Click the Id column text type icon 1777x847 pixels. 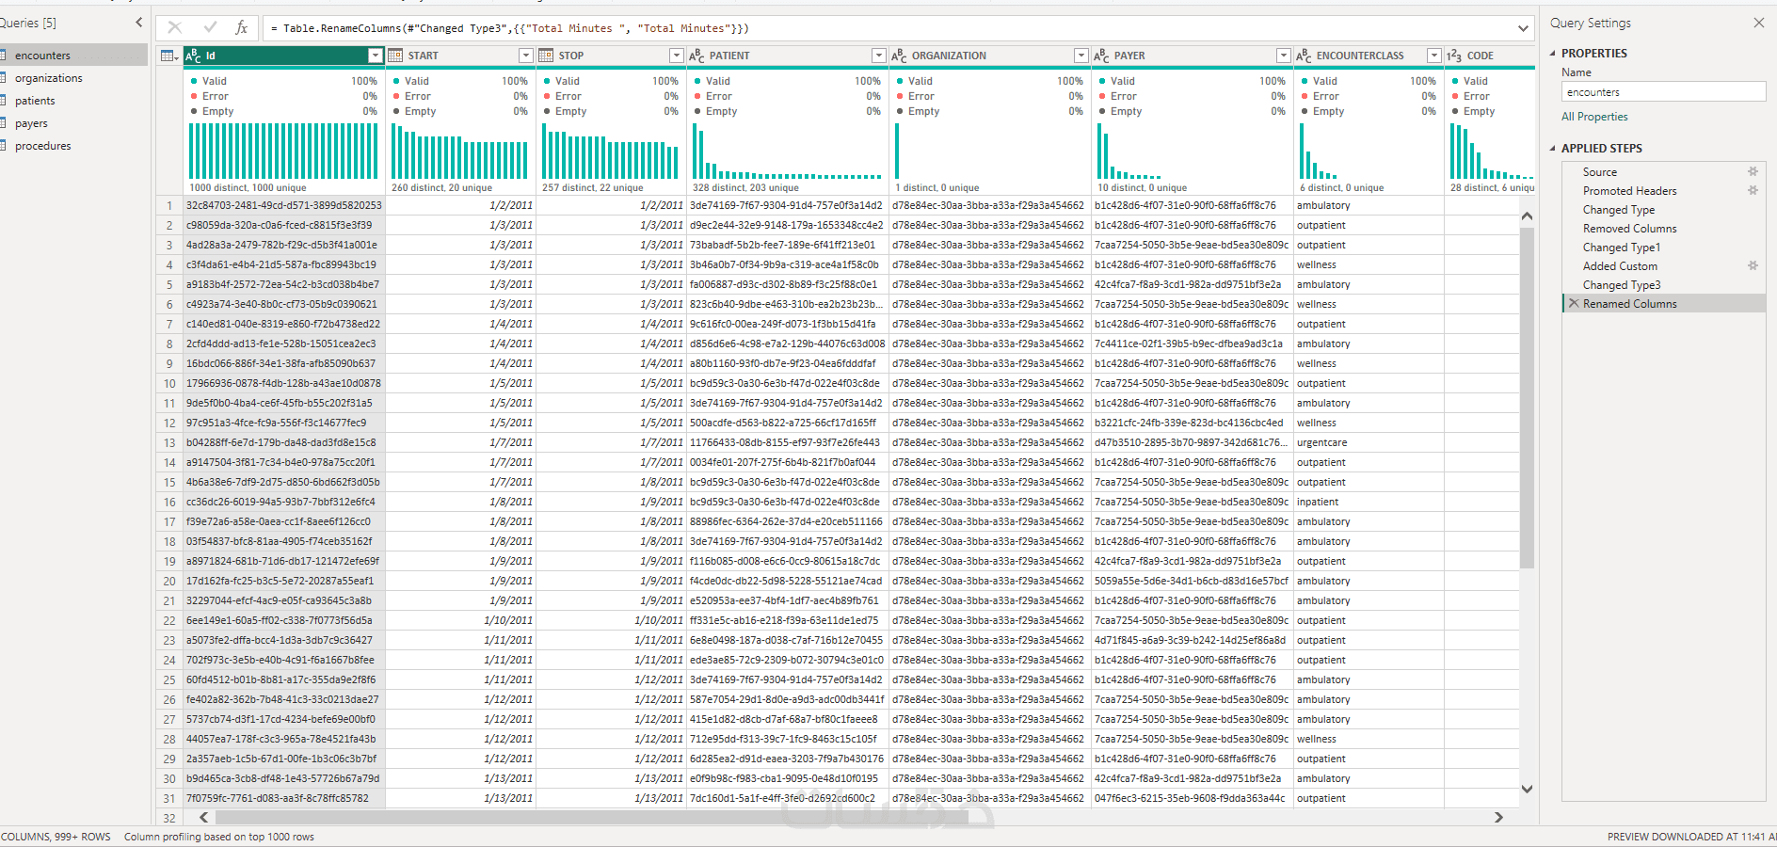[x=193, y=56]
